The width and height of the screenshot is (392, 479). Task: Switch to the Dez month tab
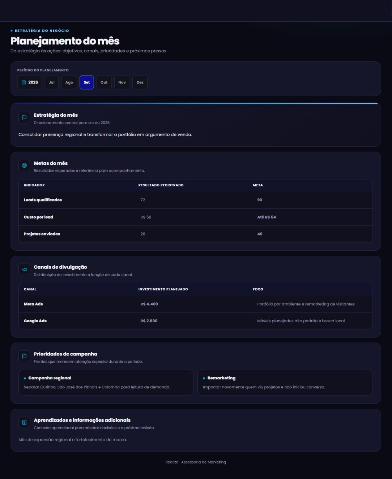coord(140,82)
